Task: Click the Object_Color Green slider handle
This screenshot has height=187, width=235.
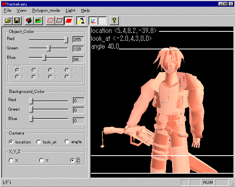Action: tap(48, 48)
